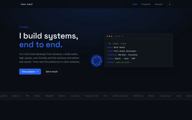The height and width of the screenshot is (120, 192).
Task: Click the whoami.sh terminal title
Action: click(119, 36)
